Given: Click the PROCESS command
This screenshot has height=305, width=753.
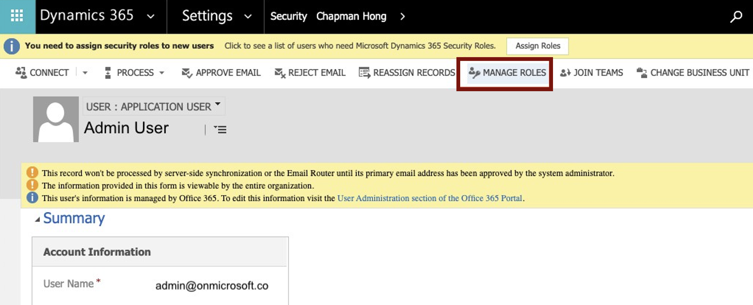Looking at the screenshot, I should coord(135,73).
